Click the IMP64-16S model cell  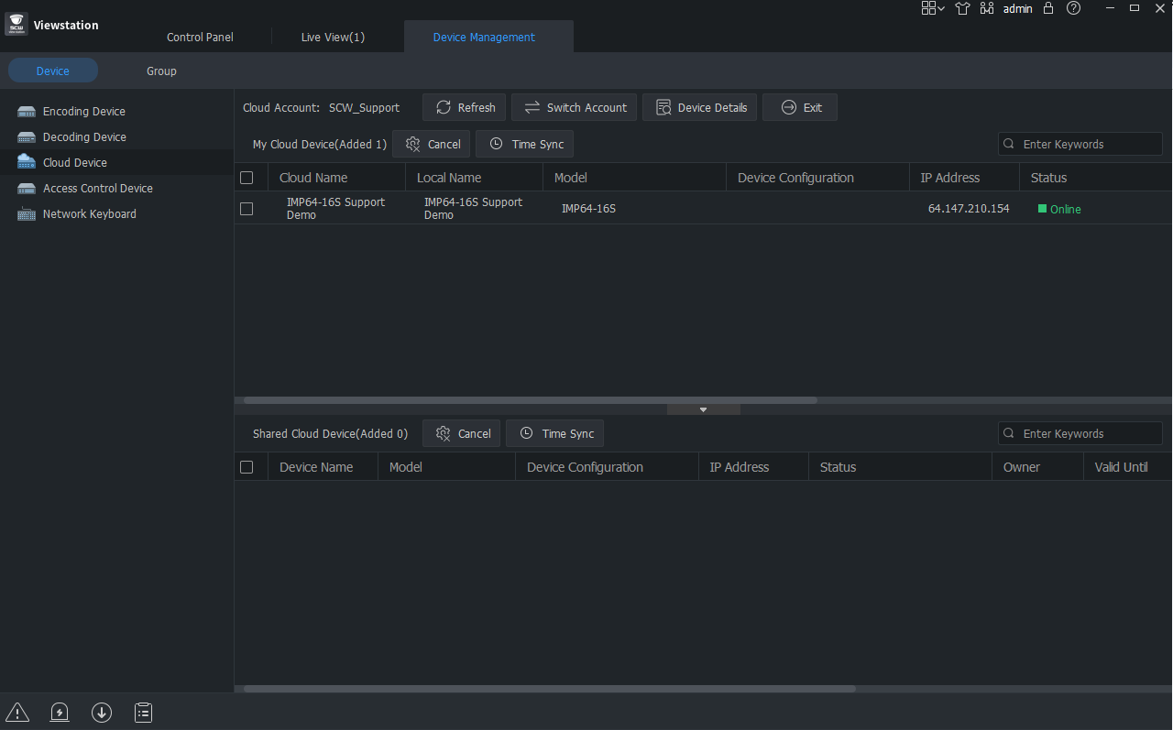[588, 209]
